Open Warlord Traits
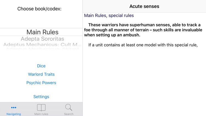Image resolution: width=206 pixels, height=116 pixels. 41,74
